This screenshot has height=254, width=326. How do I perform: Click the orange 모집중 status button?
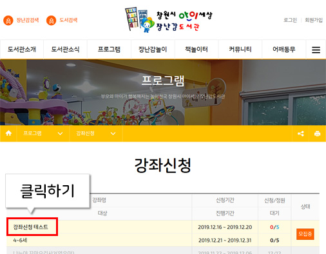pyautogui.click(x=305, y=234)
